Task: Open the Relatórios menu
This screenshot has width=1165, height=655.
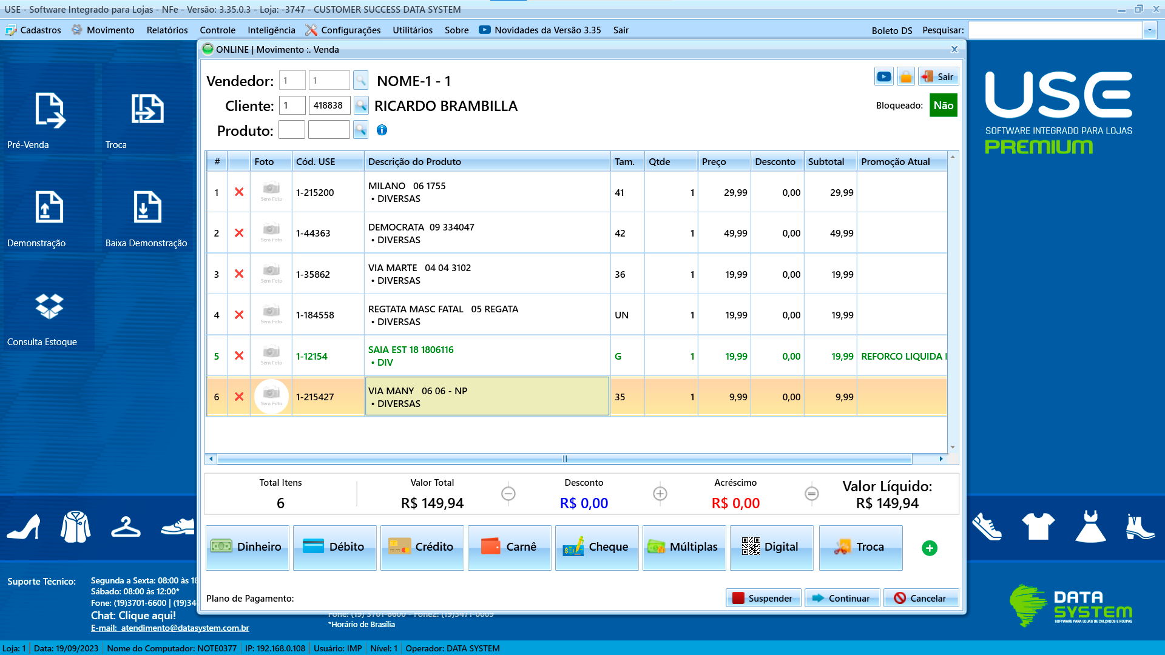Action: click(x=167, y=30)
